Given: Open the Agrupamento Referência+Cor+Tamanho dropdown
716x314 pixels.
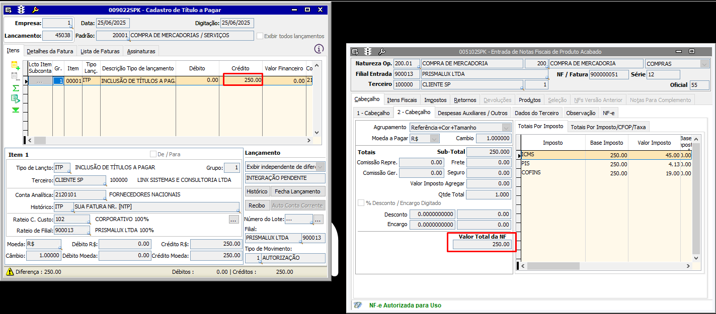Looking at the screenshot, I should point(506,128).
